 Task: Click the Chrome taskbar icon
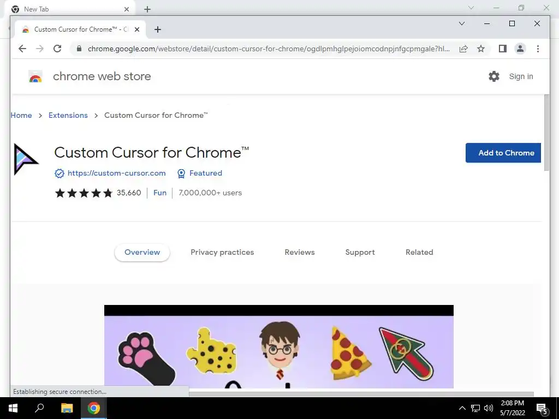click(x=94, y=408)
